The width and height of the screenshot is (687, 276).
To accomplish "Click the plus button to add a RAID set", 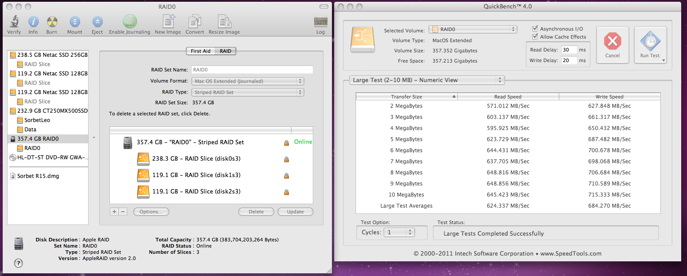I will [114, 212].
